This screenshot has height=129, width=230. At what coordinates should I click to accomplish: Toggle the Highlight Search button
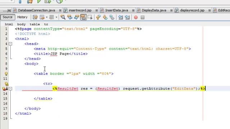coord(83,17)
